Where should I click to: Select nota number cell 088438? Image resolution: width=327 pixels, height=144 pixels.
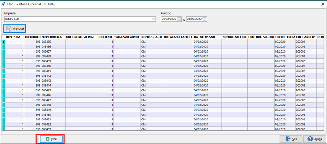[x=53, y=56]
